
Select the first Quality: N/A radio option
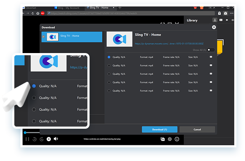click(109, 57)
